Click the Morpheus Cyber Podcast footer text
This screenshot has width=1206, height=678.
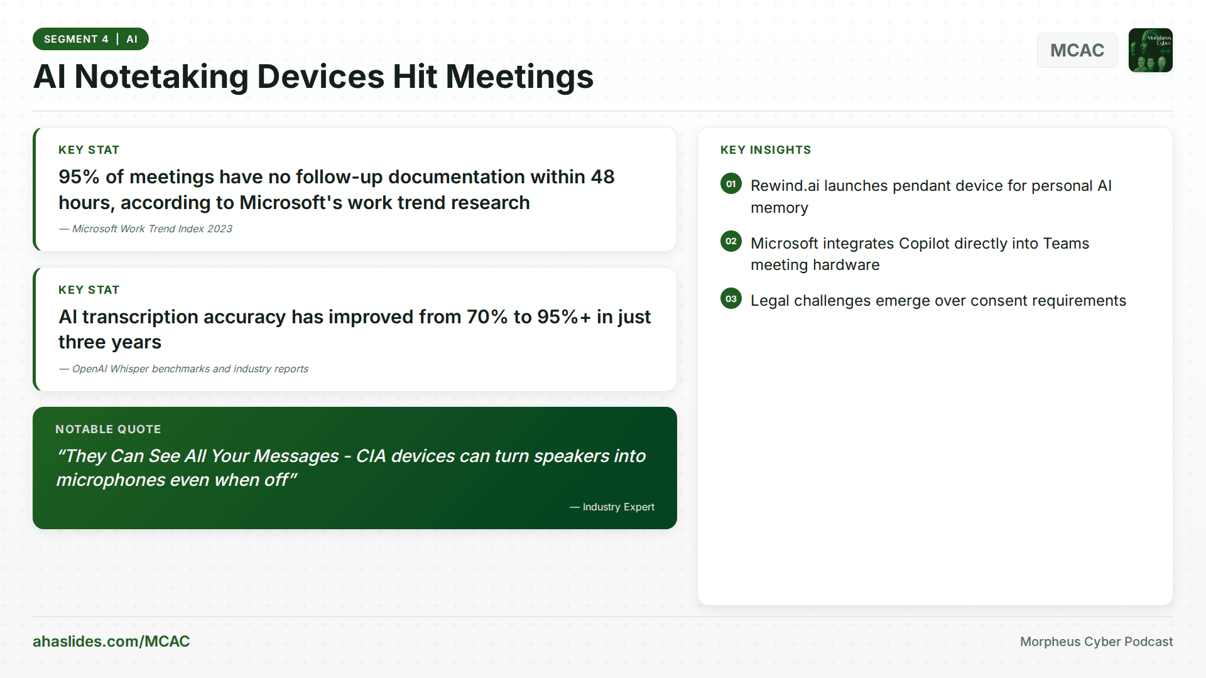1096,642
